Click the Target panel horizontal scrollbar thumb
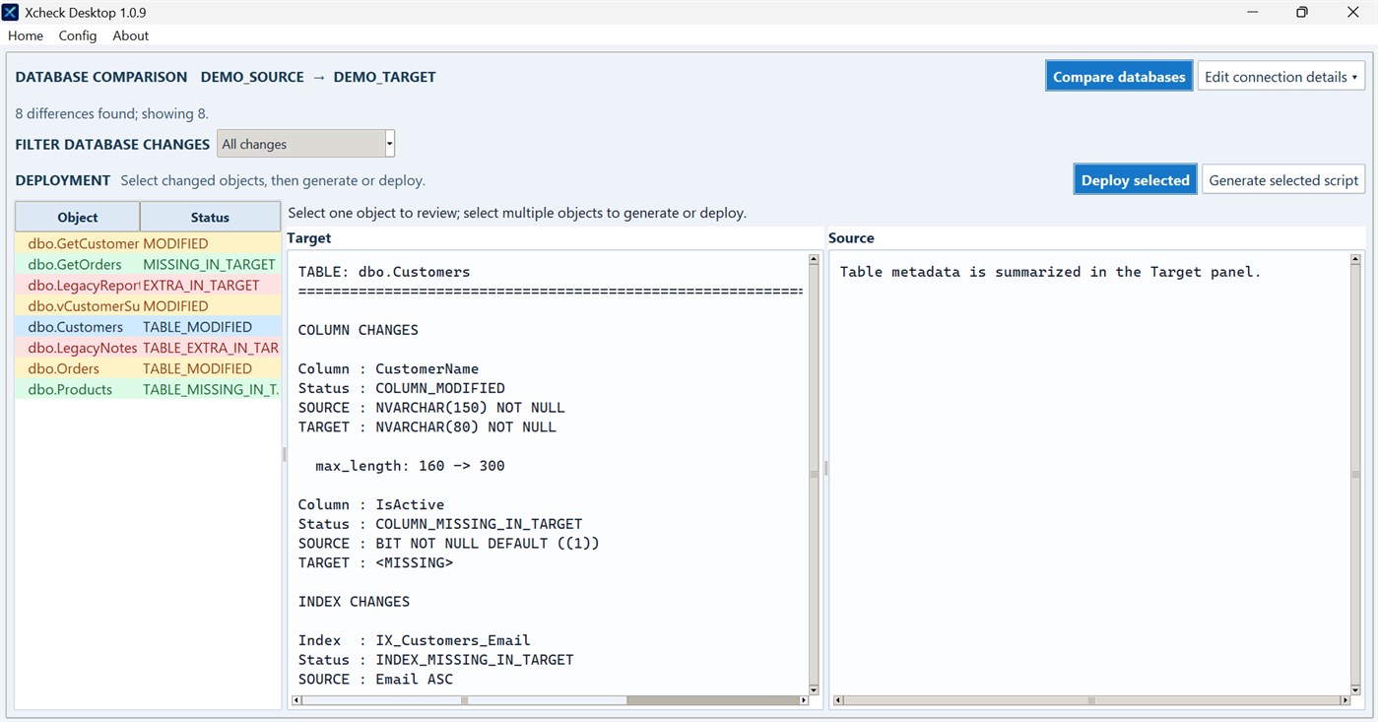The image size is (1378, 722). [x=464, y=700]
